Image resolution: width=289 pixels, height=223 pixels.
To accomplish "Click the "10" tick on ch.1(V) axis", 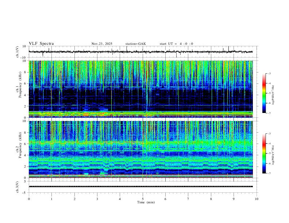I will click(x=24, y=46).
